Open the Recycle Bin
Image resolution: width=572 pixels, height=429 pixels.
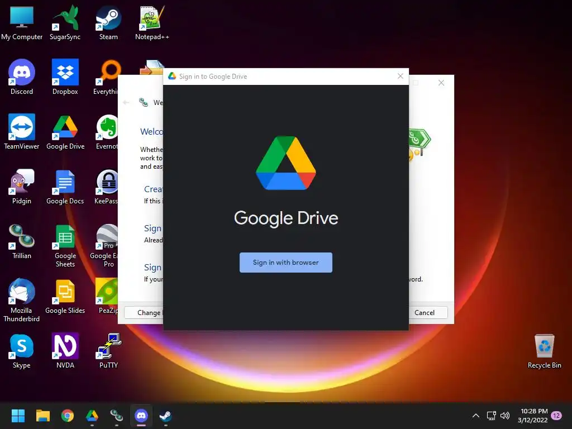544,351
